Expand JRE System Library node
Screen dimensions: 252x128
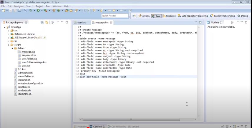coord(9,38)
